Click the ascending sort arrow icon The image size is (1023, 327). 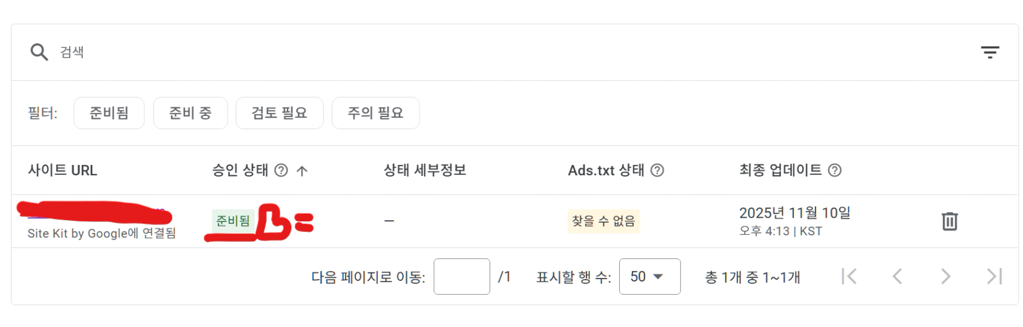302,171
